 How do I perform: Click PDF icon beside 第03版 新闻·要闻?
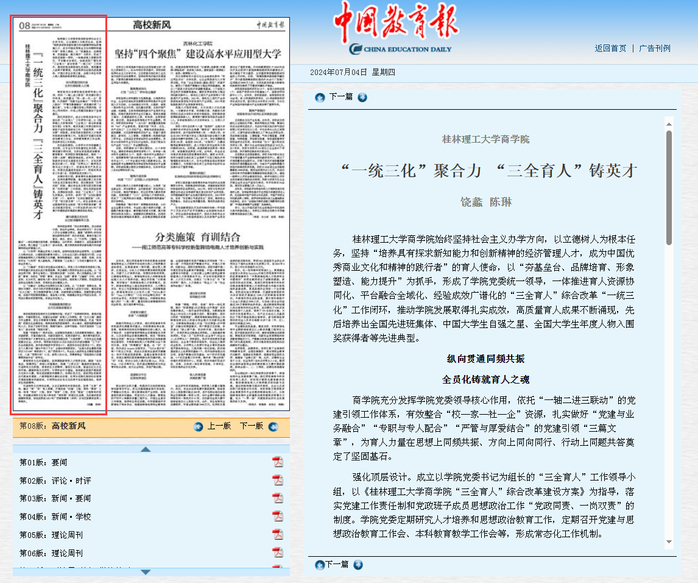coord(278,498)
